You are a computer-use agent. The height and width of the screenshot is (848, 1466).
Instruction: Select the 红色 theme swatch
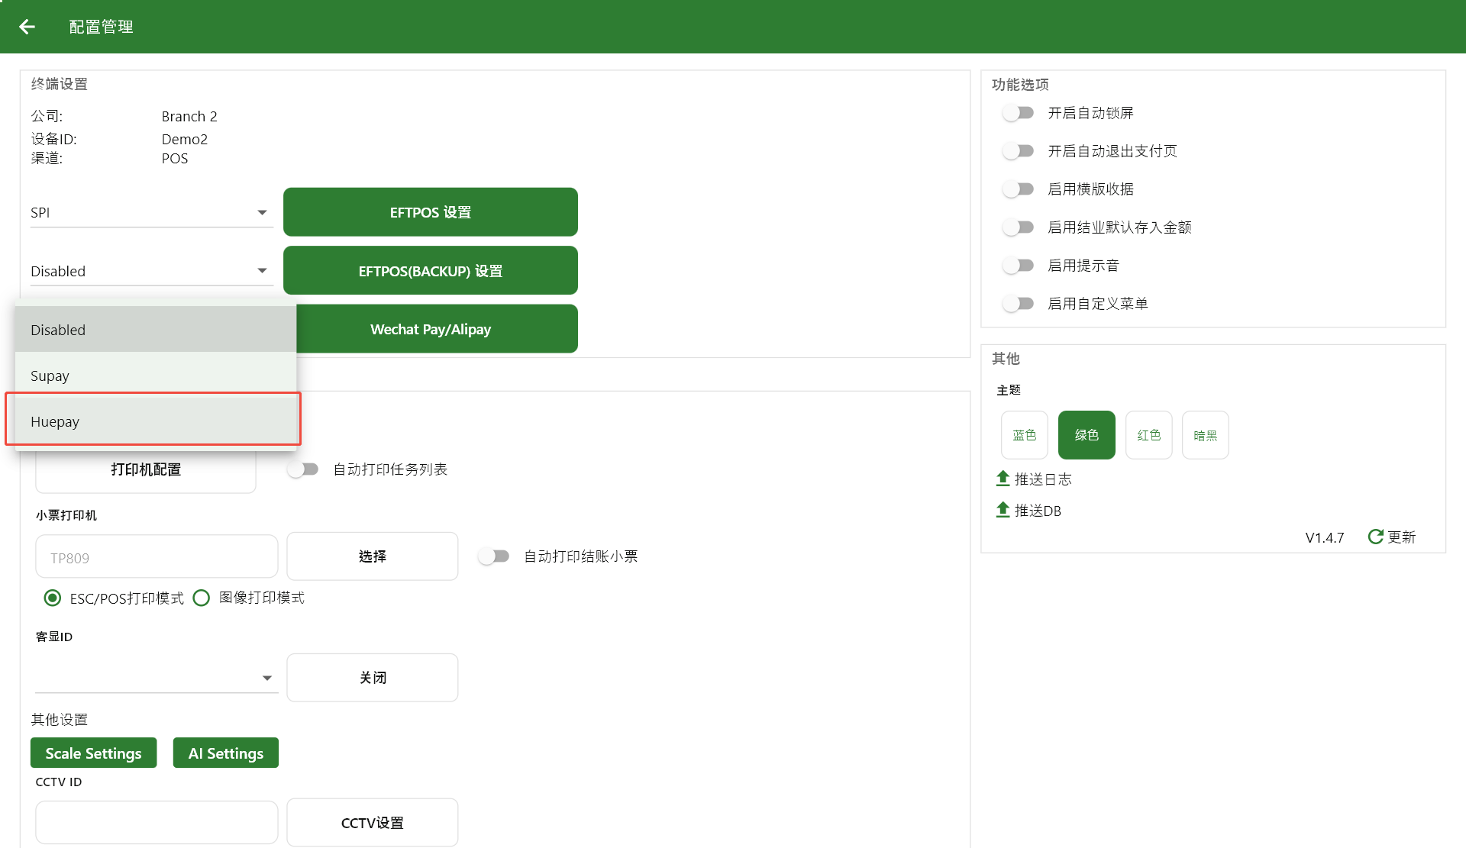tap(1148, 435)
